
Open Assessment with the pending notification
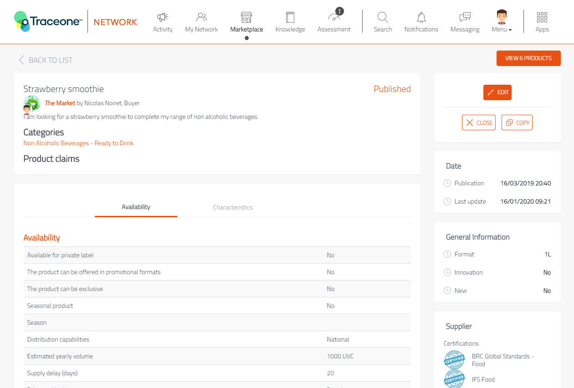(334, 21)
